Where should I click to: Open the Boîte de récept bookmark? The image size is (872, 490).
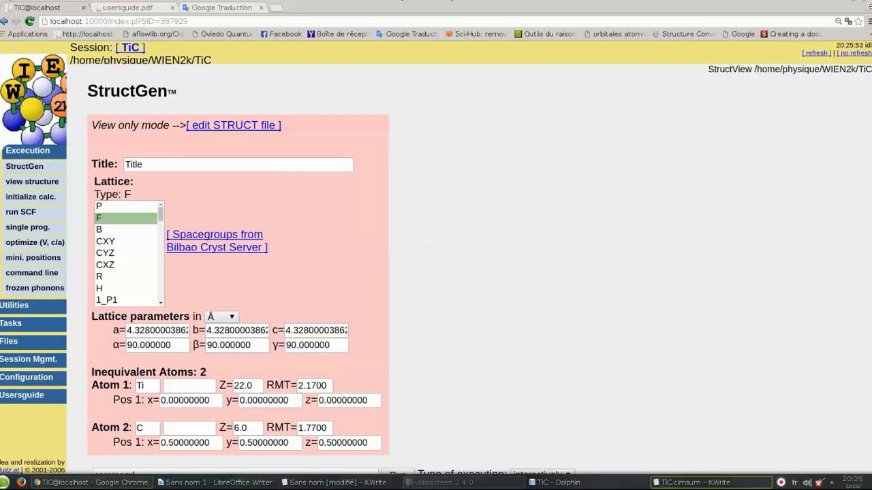point(338,34)
